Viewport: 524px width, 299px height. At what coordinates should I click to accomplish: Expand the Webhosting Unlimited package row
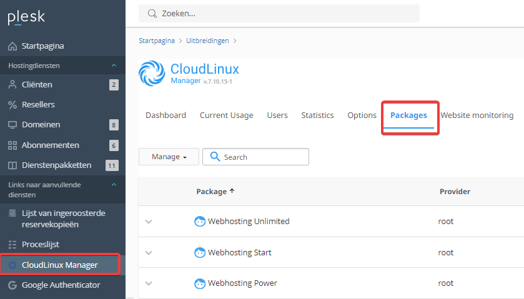[x=149, y=222]
